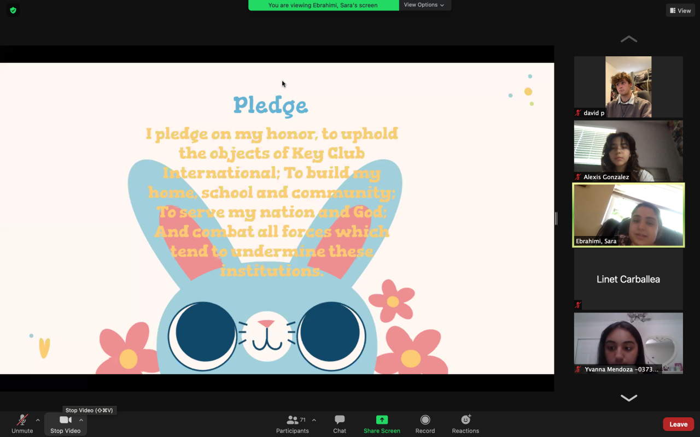The height and width of the screenshot is (437, 700).
Task: Click the View layout button
Action: click(x=680, y=10)
